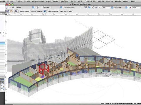Click the previous view arrow icon
This screenshot has height=105, width=141.
click(x=7, y=7)
